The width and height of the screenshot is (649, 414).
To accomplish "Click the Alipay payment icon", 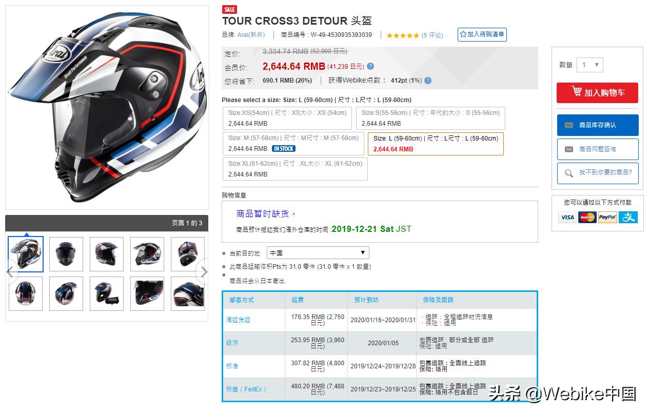I will (628, 217).
